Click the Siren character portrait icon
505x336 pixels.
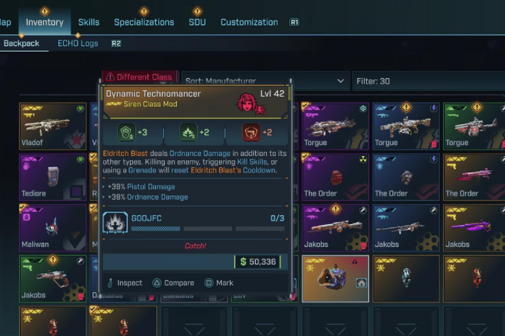[x=248, y=104]
